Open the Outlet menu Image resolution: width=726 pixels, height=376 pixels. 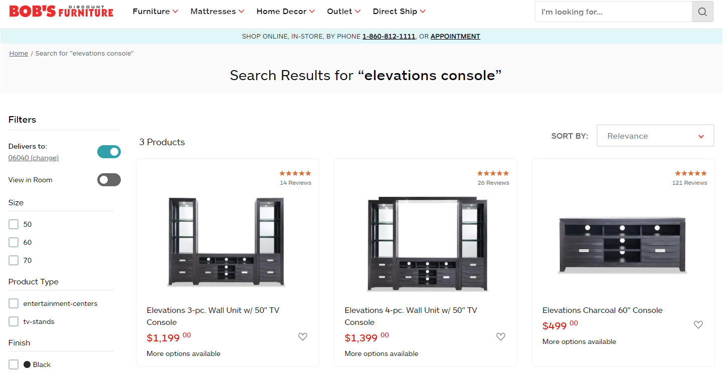pyautogui.click(x=343, y=12)
